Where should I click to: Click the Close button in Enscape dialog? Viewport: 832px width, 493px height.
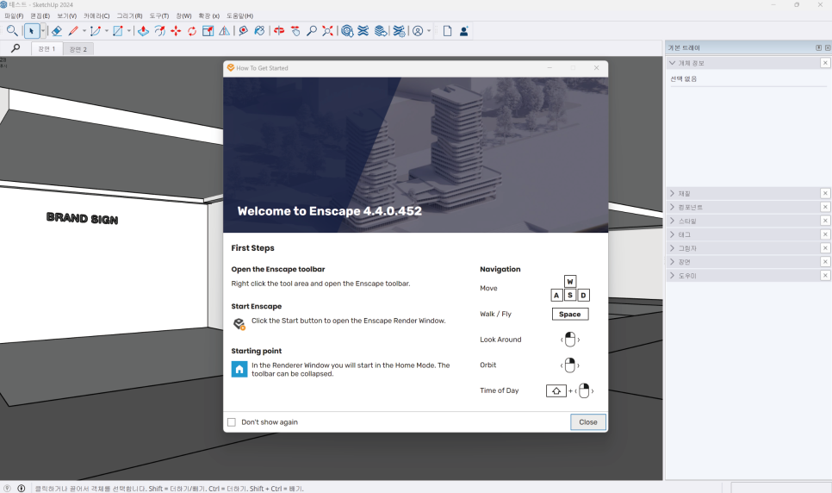coord(588,421)
